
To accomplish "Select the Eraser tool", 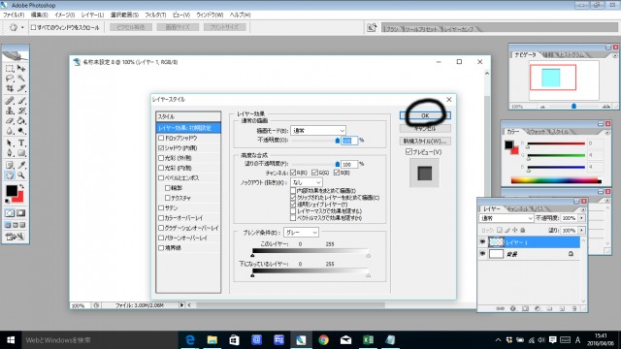I will pyautogui.click(x=10, y=120).
